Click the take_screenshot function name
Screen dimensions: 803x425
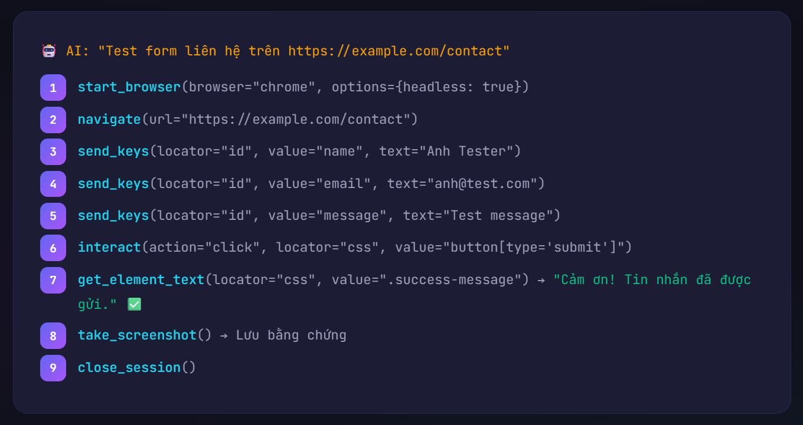click(x=137, y=335)
